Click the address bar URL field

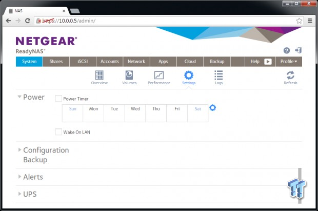(168, 21)
